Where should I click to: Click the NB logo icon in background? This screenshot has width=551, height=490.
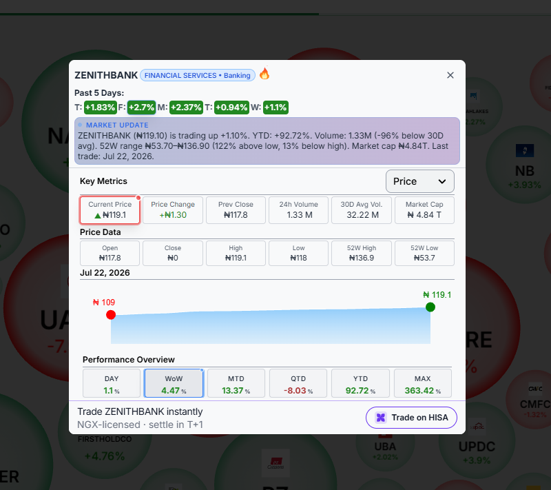coord(525,151)
